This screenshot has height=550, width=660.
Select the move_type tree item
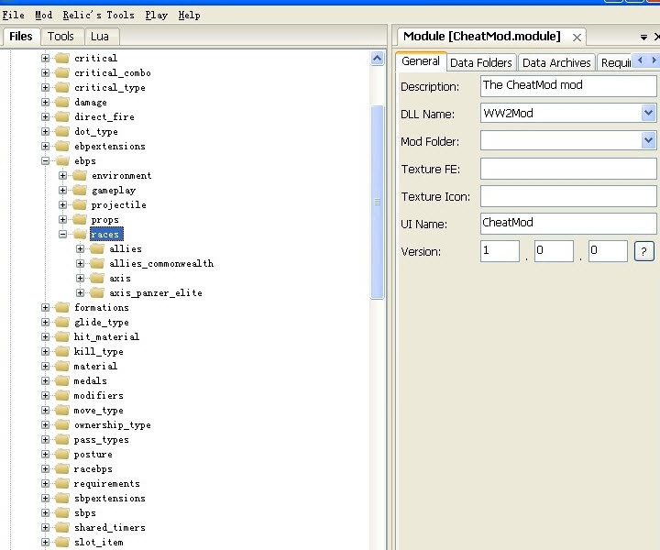tap(98, 411)
